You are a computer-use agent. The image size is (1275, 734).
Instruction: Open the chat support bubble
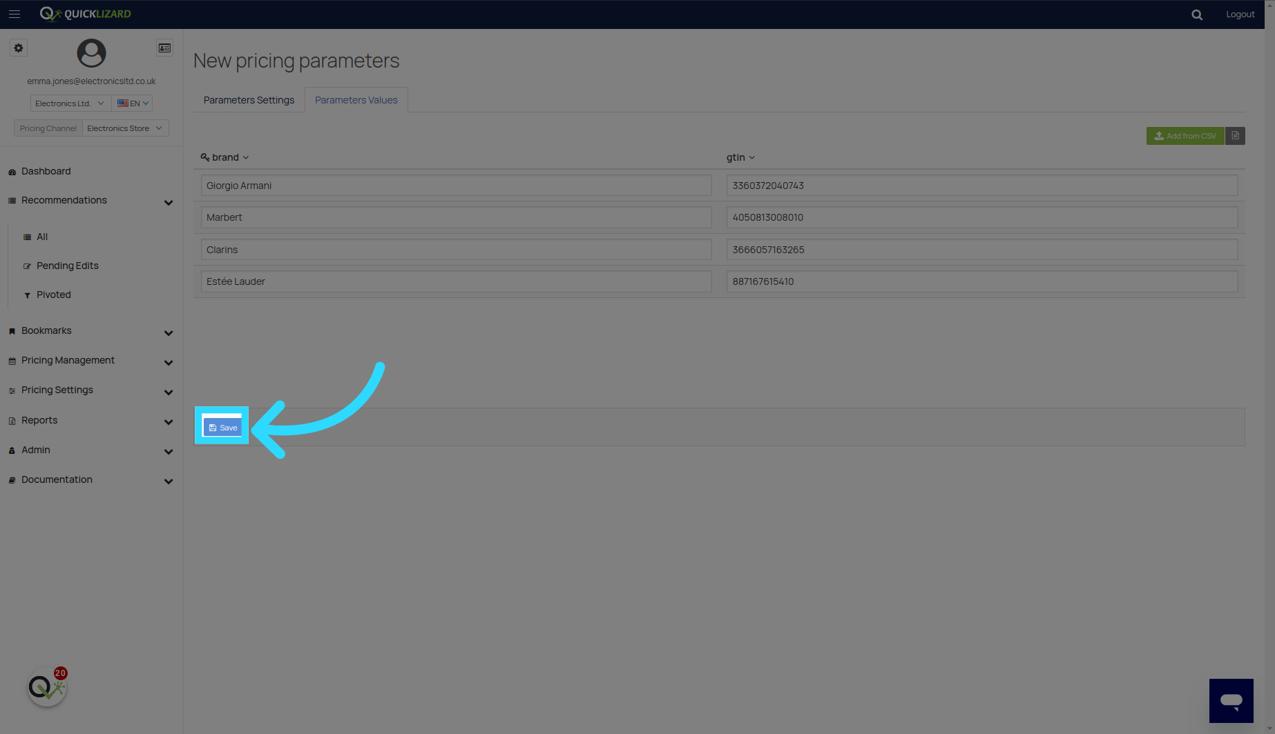point(1231,701)
